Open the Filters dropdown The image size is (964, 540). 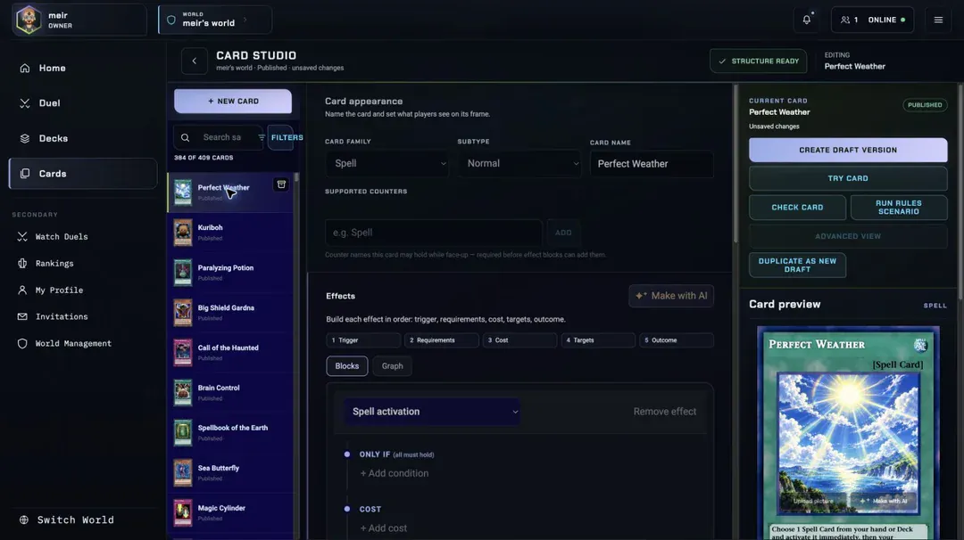281,137
